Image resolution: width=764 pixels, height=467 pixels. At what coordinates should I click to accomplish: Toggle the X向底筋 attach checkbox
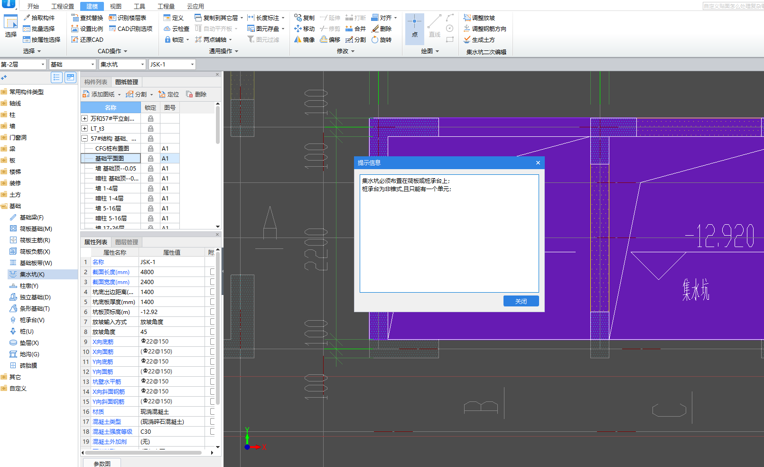[x=213, y=342]
